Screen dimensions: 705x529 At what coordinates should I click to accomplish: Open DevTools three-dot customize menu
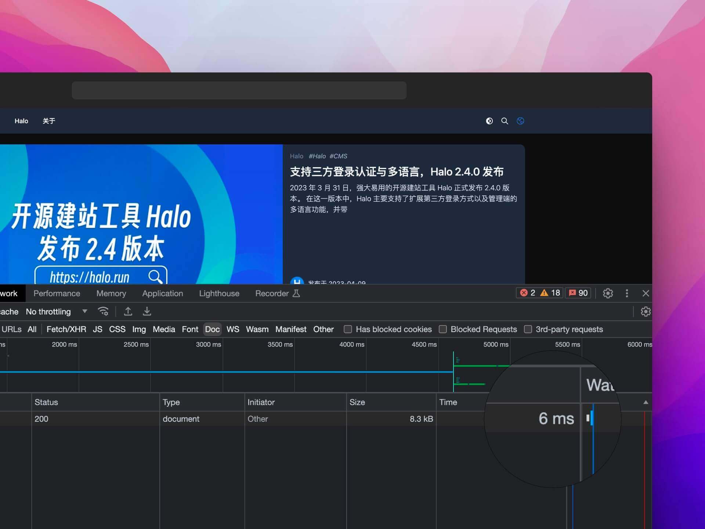coord(627,293)
